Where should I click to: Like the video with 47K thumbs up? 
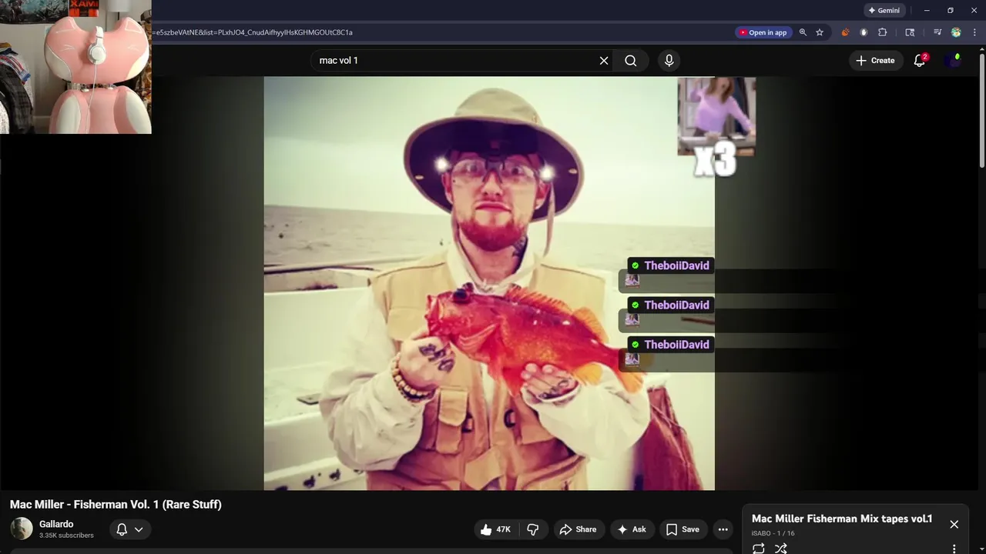pos(495,529)
